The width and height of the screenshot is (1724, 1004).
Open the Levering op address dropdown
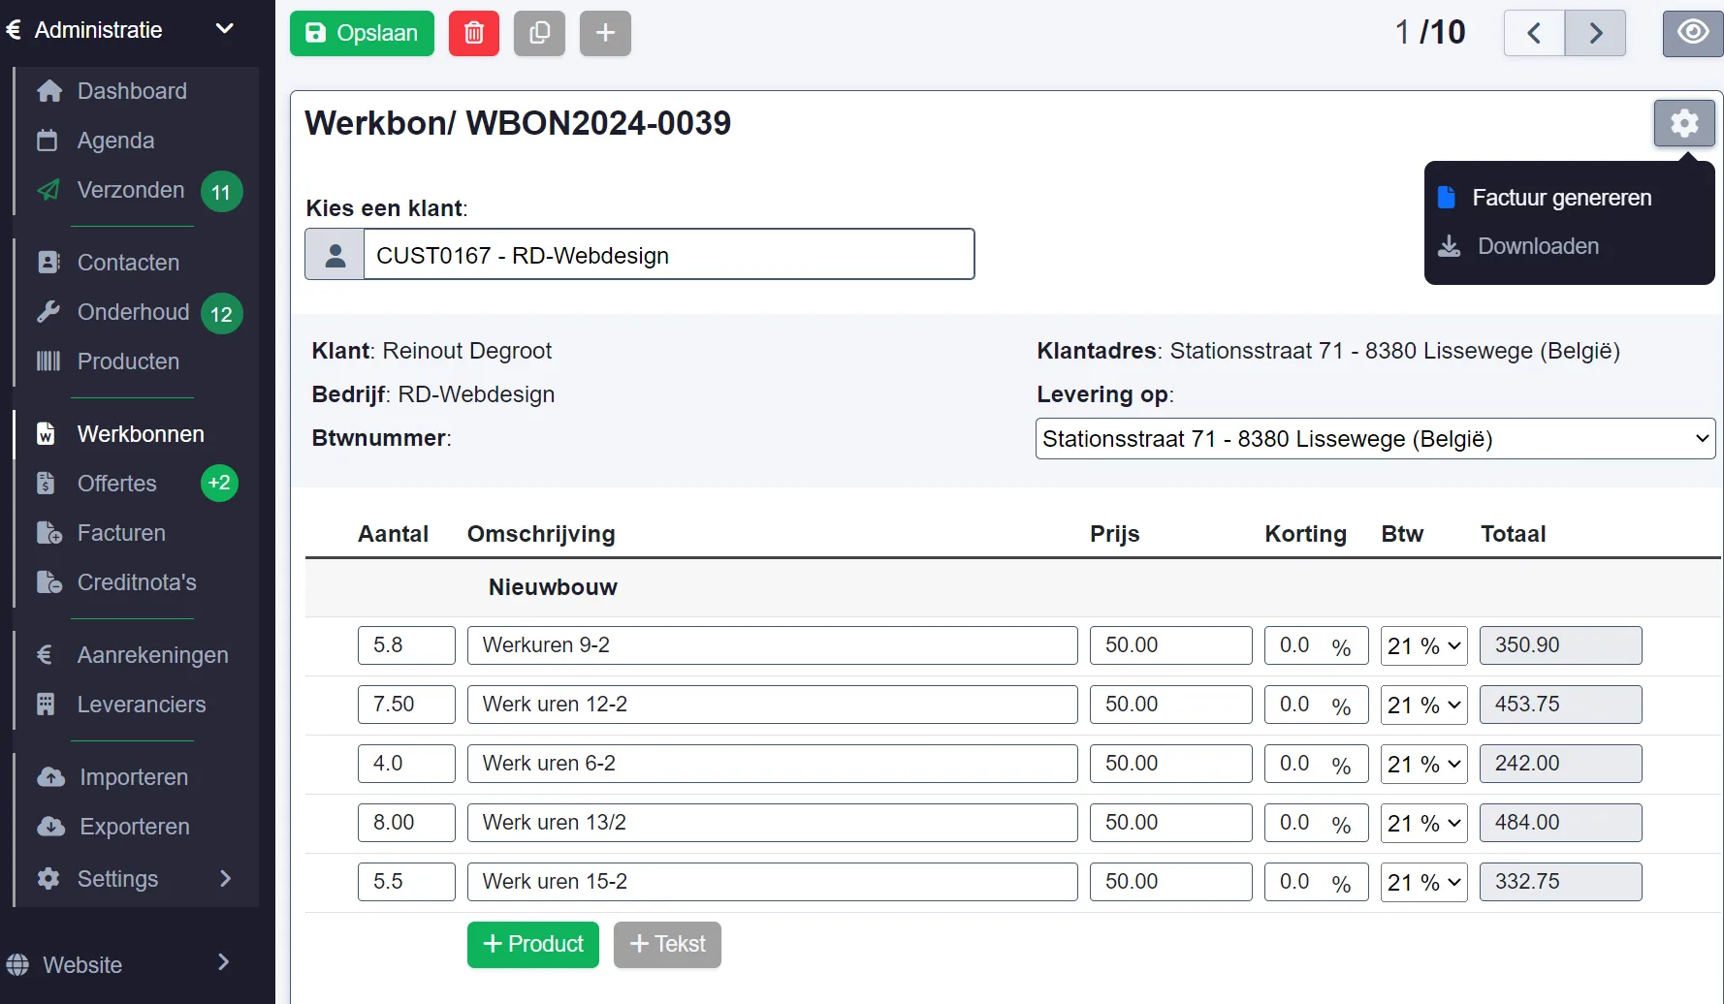1374,439
